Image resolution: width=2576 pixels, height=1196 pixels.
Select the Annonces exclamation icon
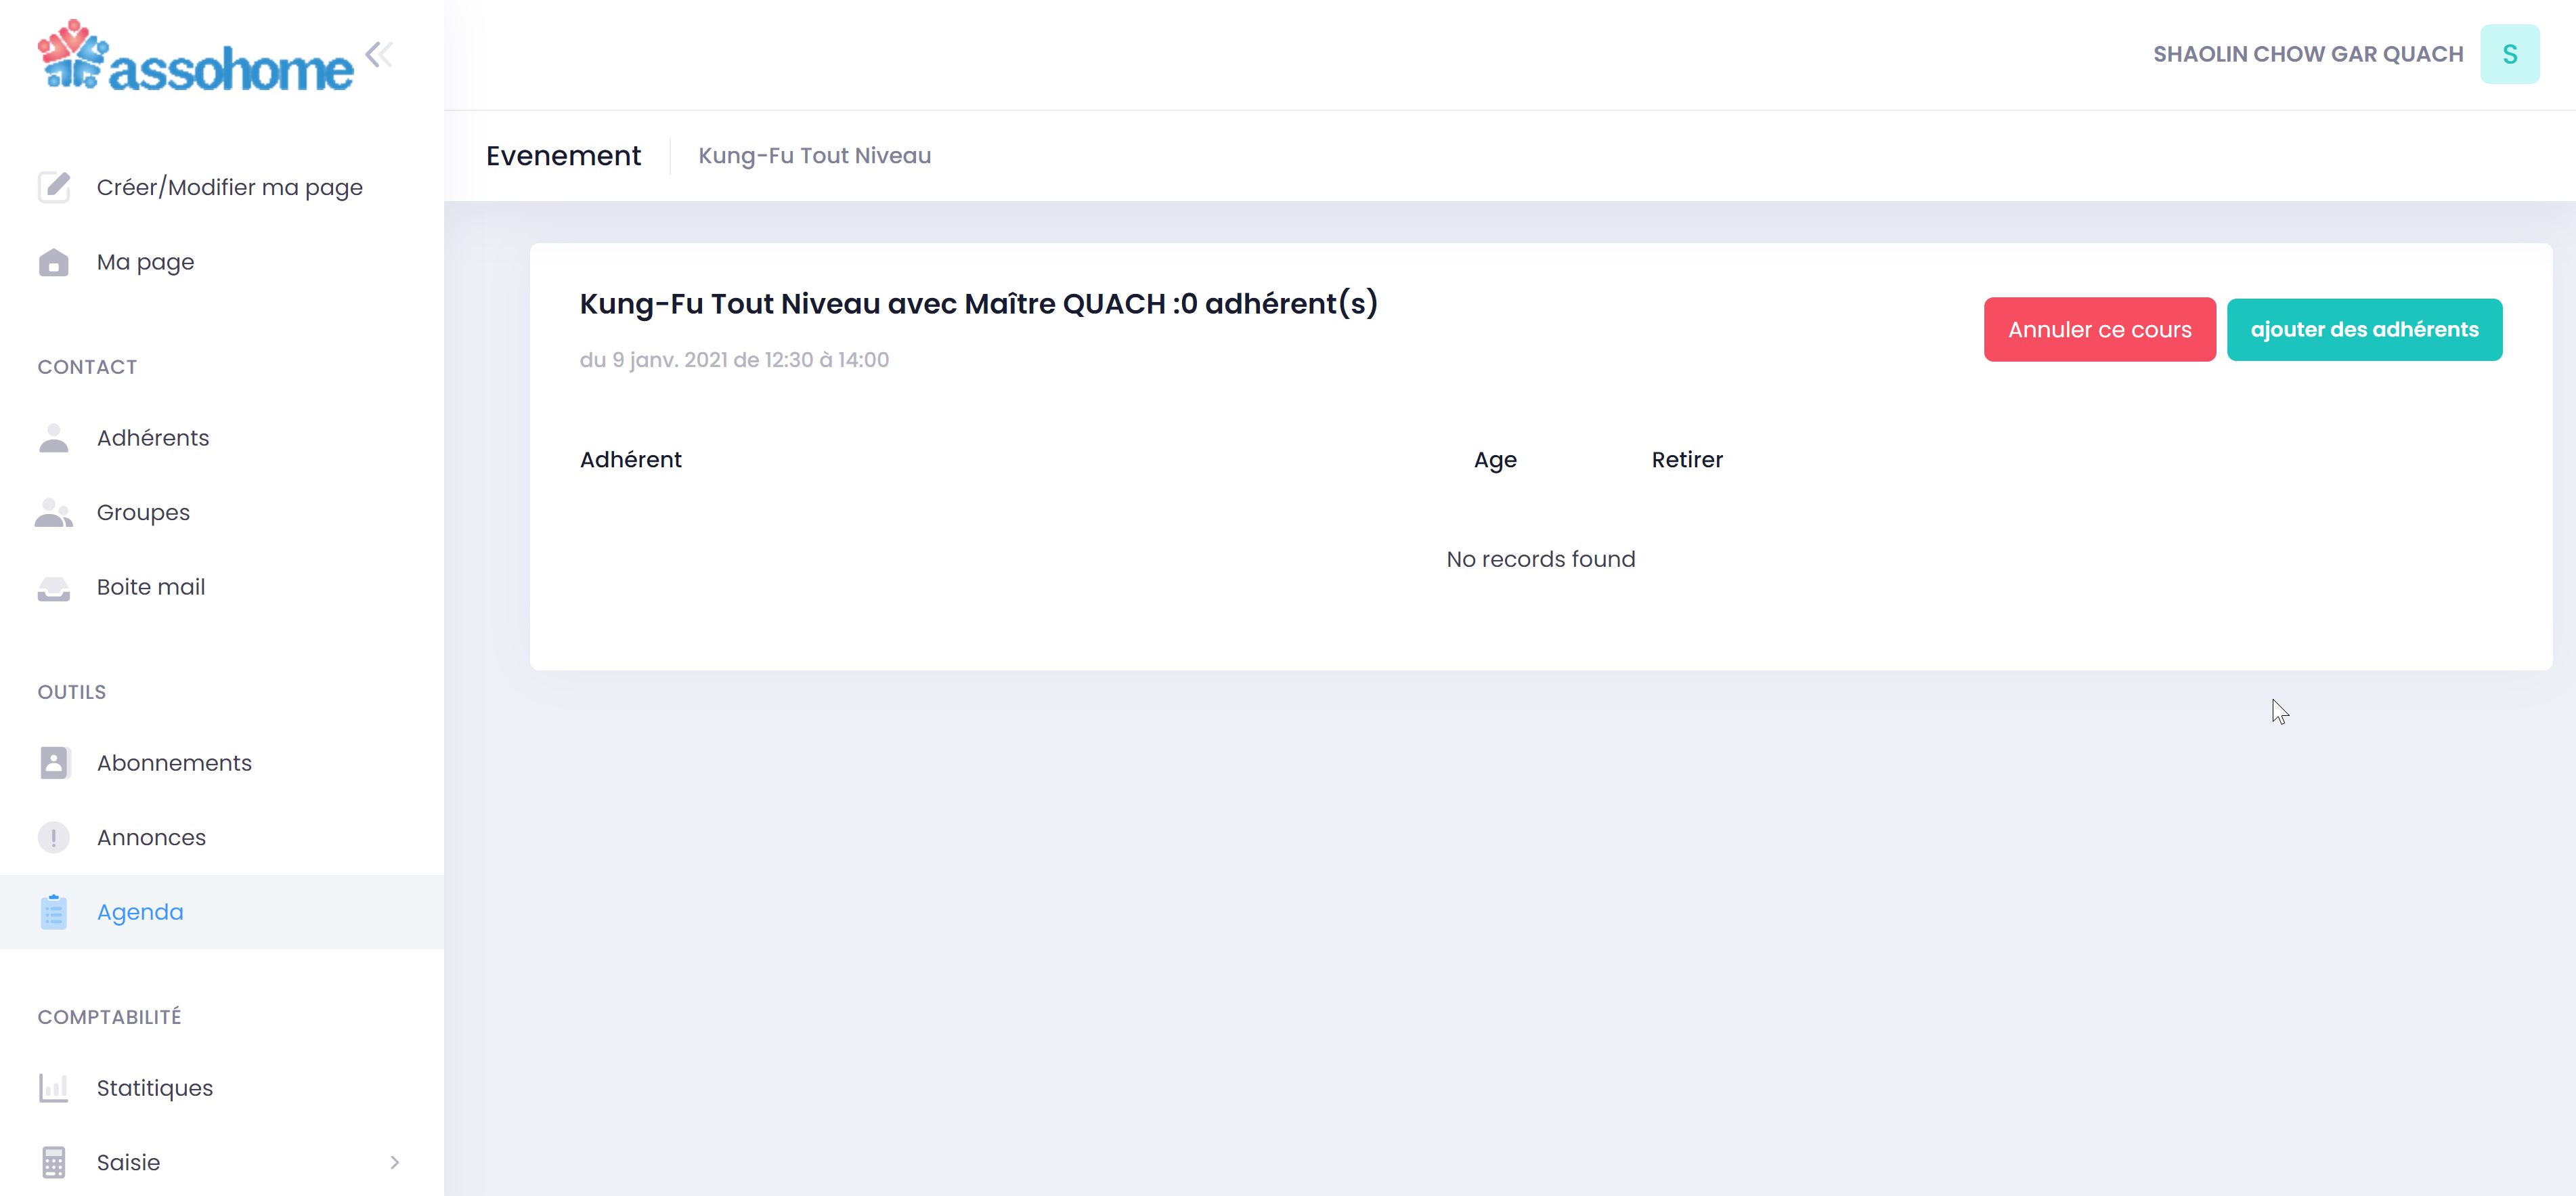(x=54, y=837)
